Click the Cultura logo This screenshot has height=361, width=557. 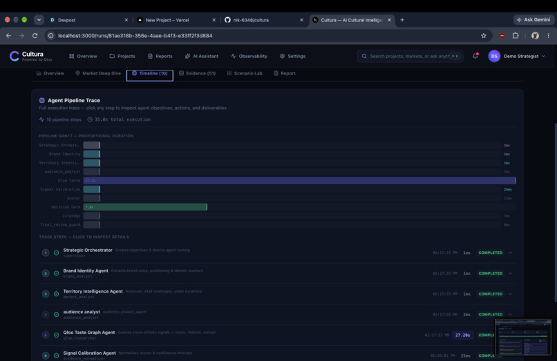30,56
